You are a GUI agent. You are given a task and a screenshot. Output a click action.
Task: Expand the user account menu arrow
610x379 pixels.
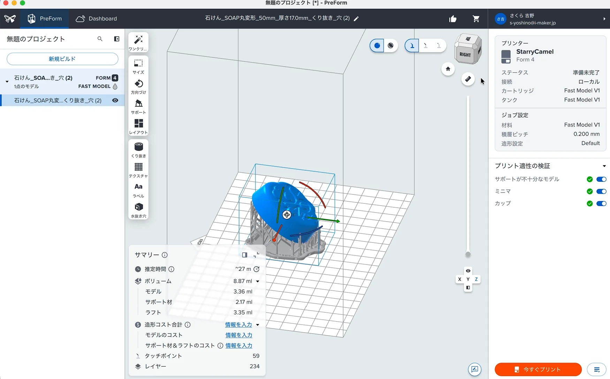point(604,19)
